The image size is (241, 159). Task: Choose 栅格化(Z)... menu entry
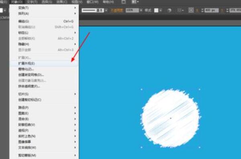click(x=44, y=69)
